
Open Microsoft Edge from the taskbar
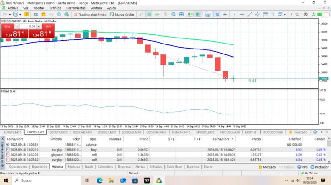(x=99, y=180)
